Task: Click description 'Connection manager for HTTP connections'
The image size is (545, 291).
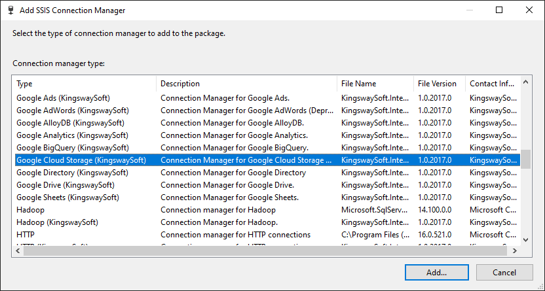Action: (x=235, y=235)
